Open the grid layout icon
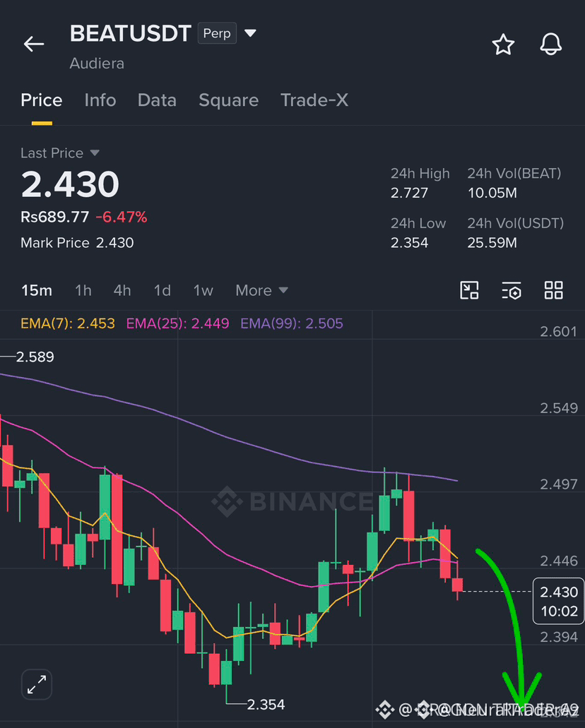The image size is (585, 728). point(553,290)
